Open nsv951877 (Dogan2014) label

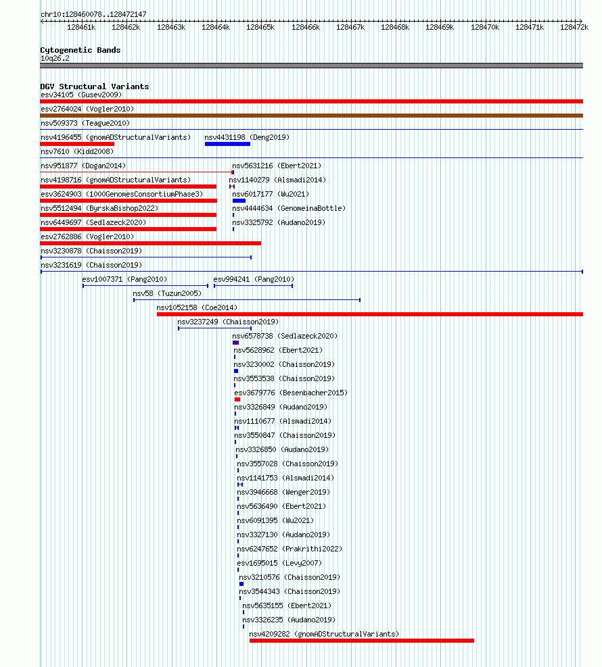coord(83,166)
